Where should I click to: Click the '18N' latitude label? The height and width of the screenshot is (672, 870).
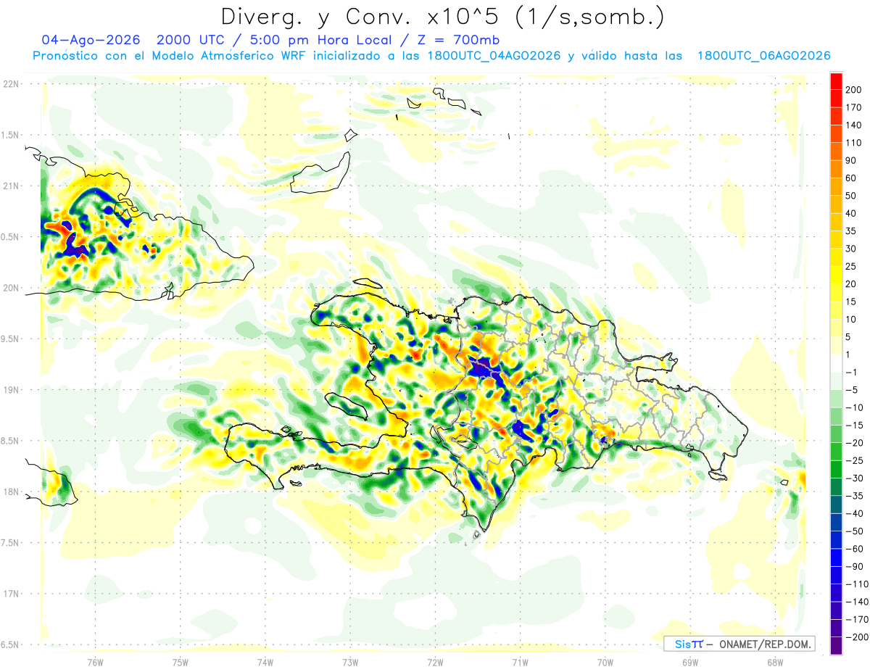[11, 492]
